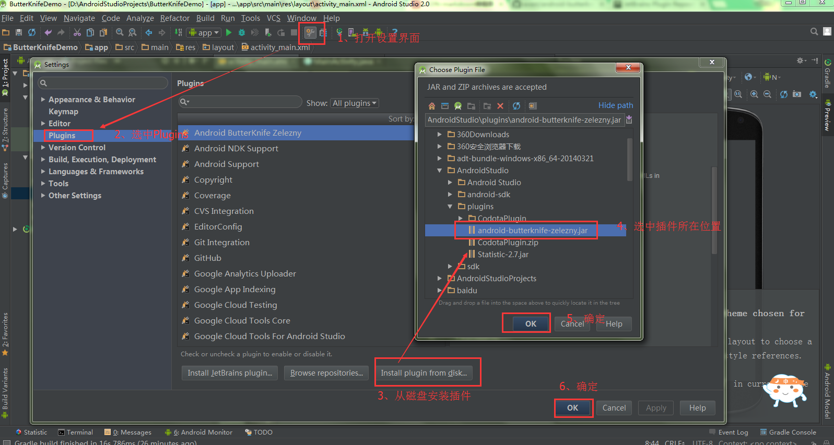The height and width of the screenshot is (445, 834).
Task: Open the project Settings toolbar icon
Action: (310, 32)
